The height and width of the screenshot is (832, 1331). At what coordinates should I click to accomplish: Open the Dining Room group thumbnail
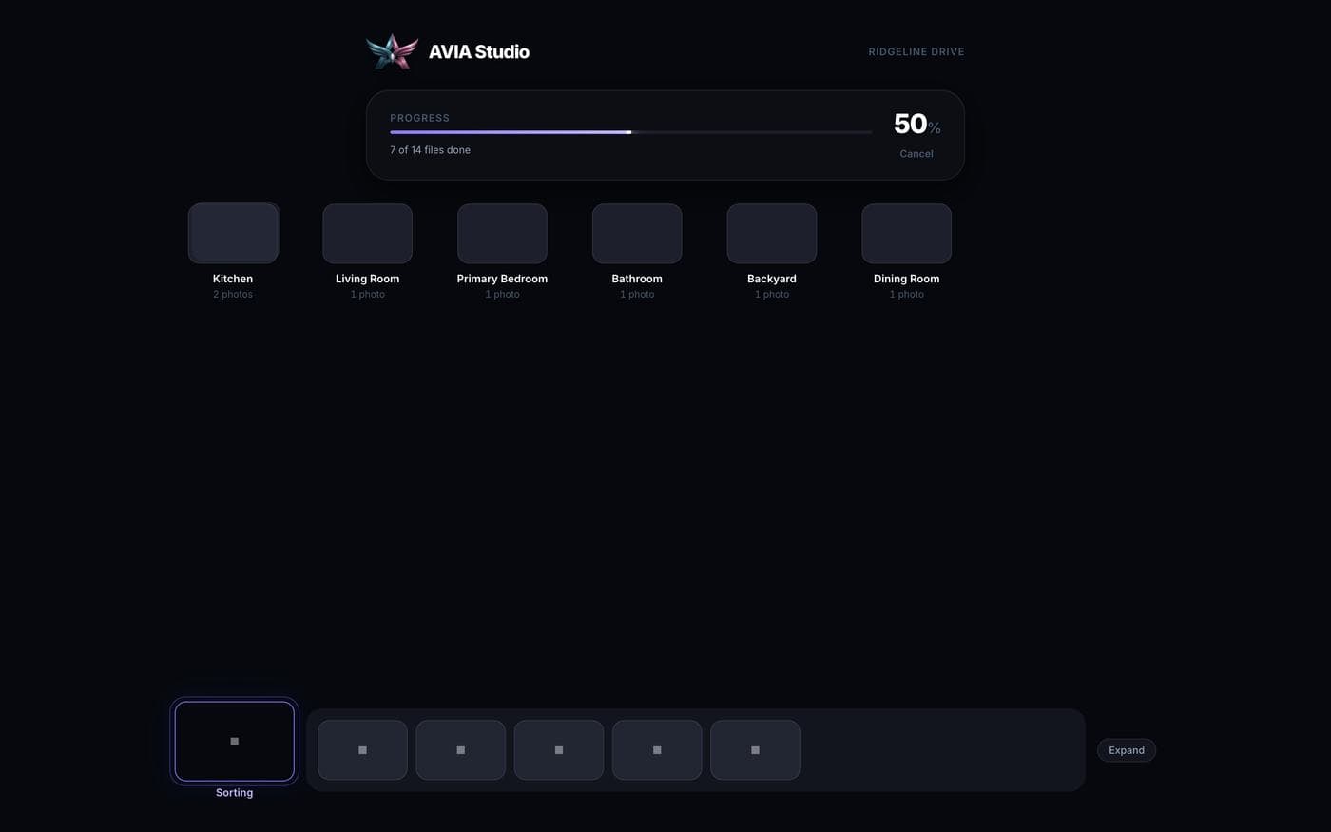[x=906, y=233]
